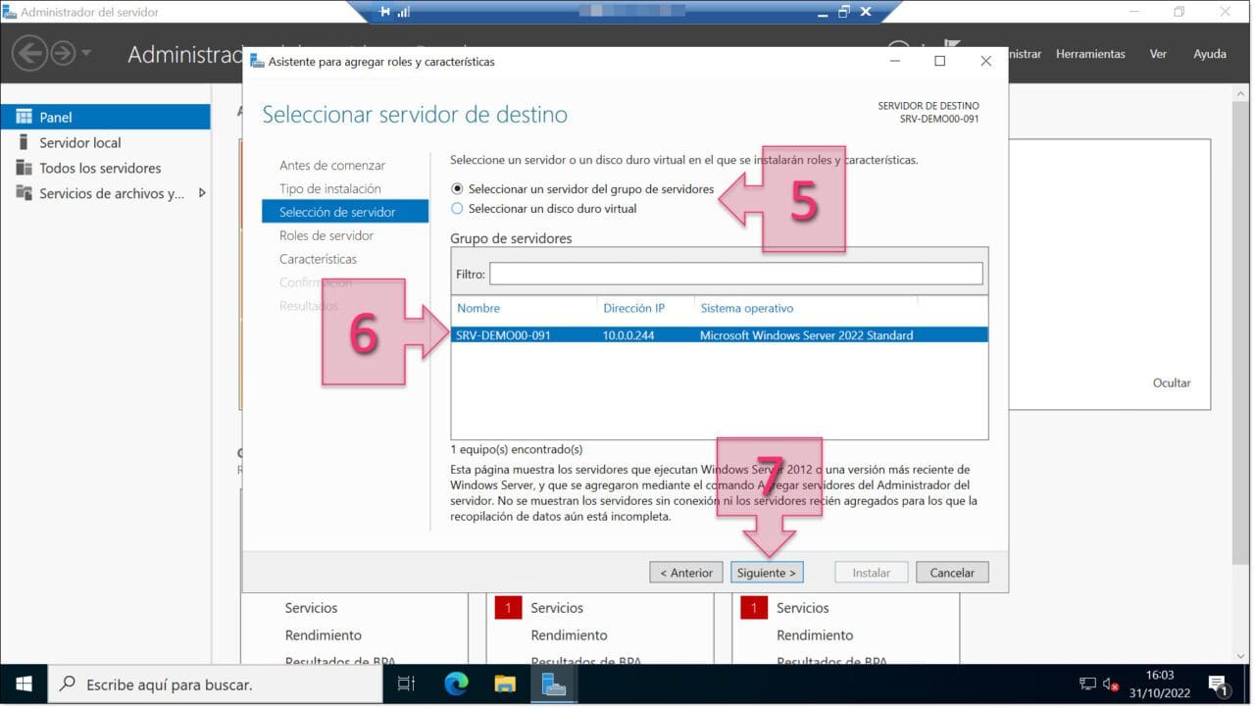Click the Filtro input field
The height and width of the screenshot is (709, 1255).
pyautogui.click(x=735, y=274)
